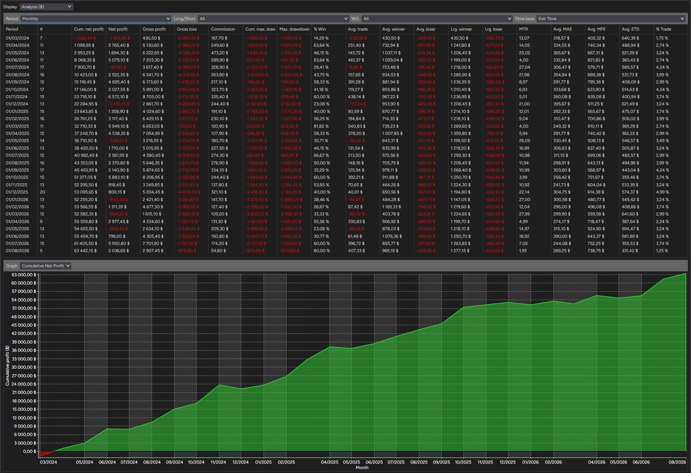
Task: Click commission value 335,40 $
Action: [220, 97]
